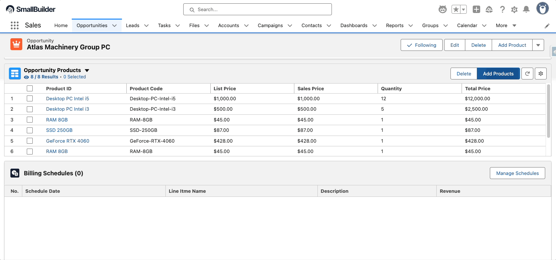Image resolution: width=556 pixels, height=260 pixels.
Task: Click the Manage Schedules button
Action: tap(517, 173)
